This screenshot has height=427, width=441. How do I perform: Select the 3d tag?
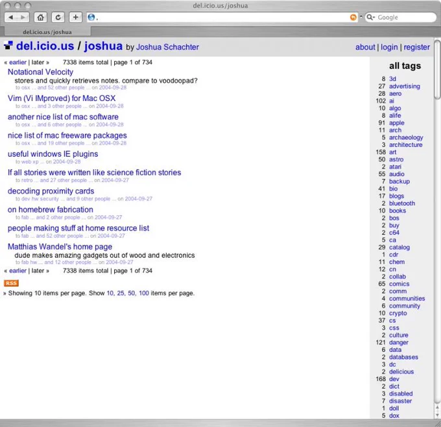pyautogui.click(x=392, y=79)
